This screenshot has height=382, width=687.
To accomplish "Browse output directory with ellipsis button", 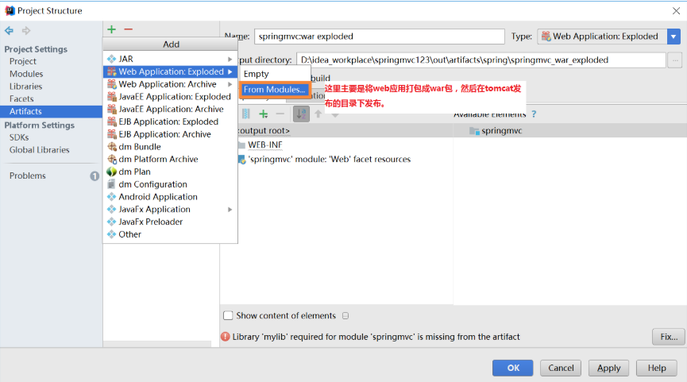I will coord(675,60).
